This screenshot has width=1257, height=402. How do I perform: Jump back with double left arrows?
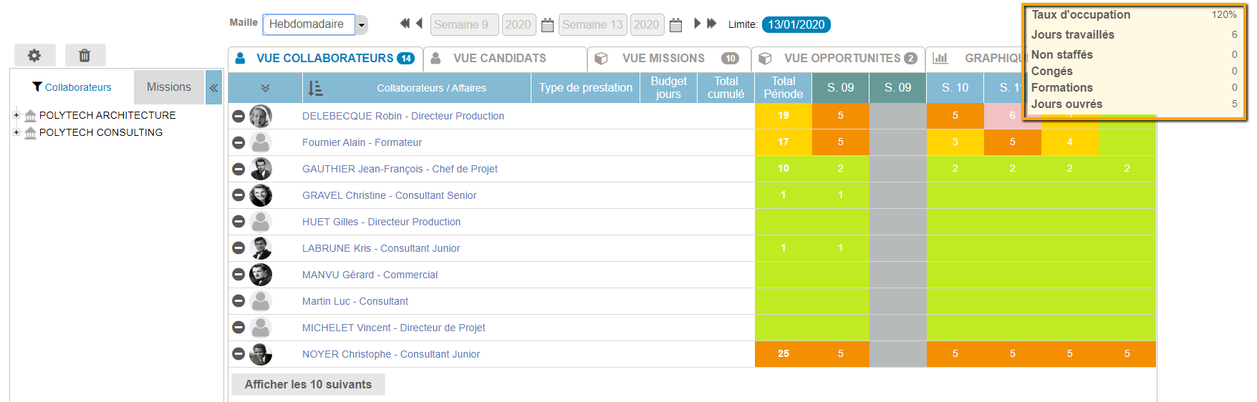(x=405, y=24)
